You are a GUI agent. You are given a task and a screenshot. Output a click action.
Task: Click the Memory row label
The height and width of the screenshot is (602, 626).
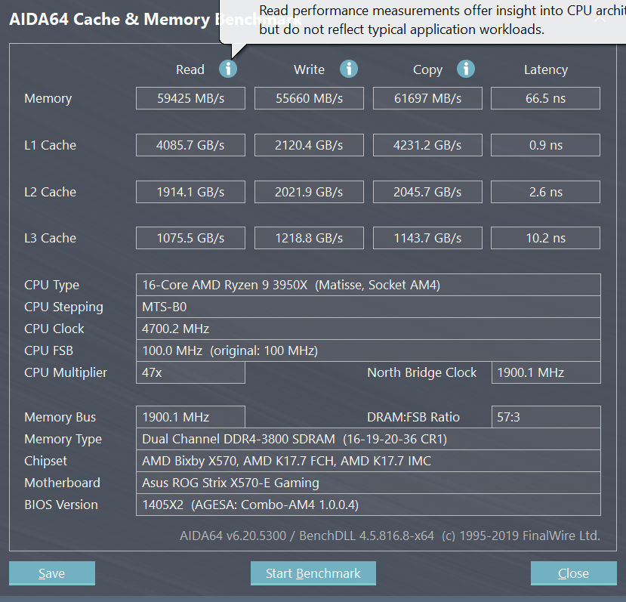click(48, 98)
